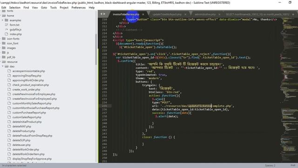Viewport: 298px width, 168px height.
Task: Open the Selection menu
Action: coord(14,7)
